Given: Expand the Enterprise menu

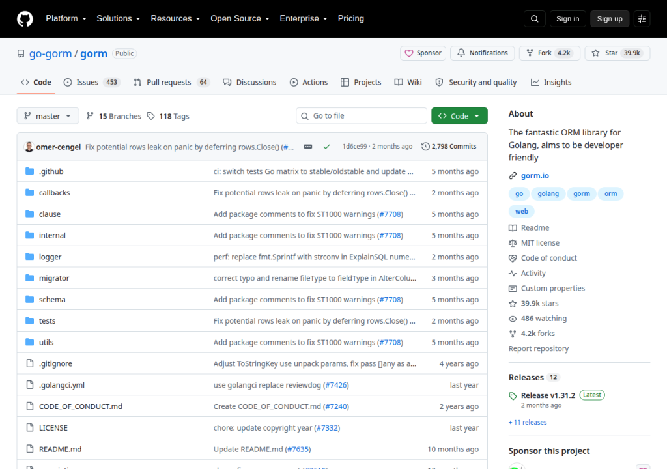Looking at the screenshot, I should coord(304,19).
